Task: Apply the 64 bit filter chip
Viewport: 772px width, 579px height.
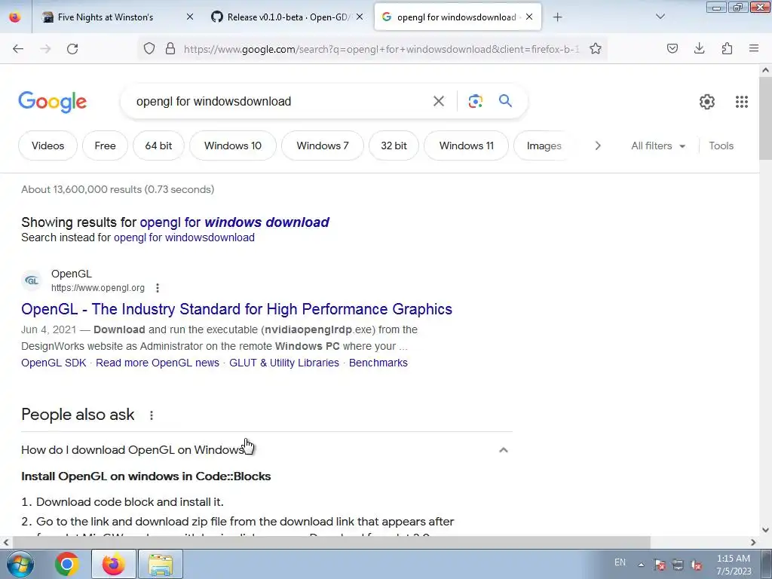Action: [x=158, y=146]
